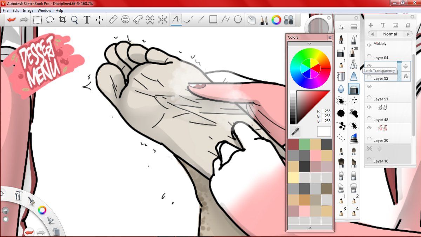Select the Zoom magnifier tool
Image resolution: width=421 pixels, height=237 pixels.
pos(74,20)
